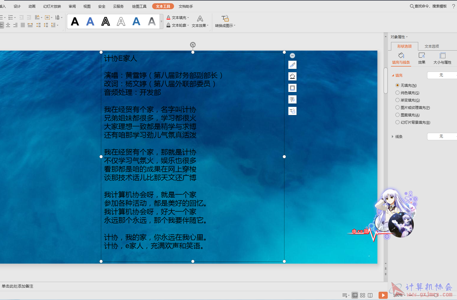Screen dimensions: 457x300
Task: Expand the WordArt styles gallery arrow
Action: (161, 21)
